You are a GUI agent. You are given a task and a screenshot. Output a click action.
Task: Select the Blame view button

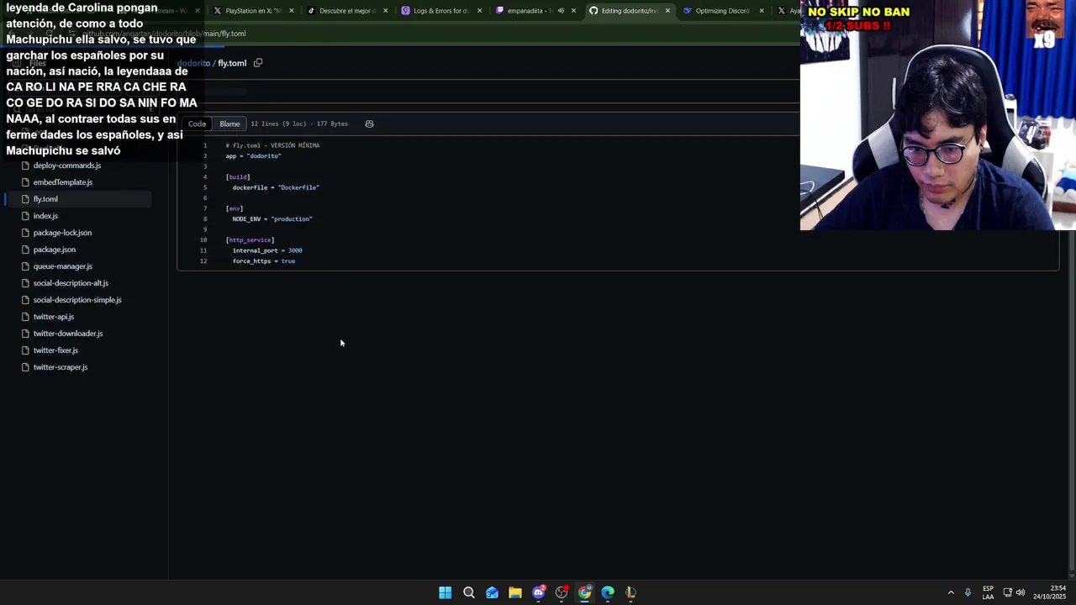pos(229,124)
